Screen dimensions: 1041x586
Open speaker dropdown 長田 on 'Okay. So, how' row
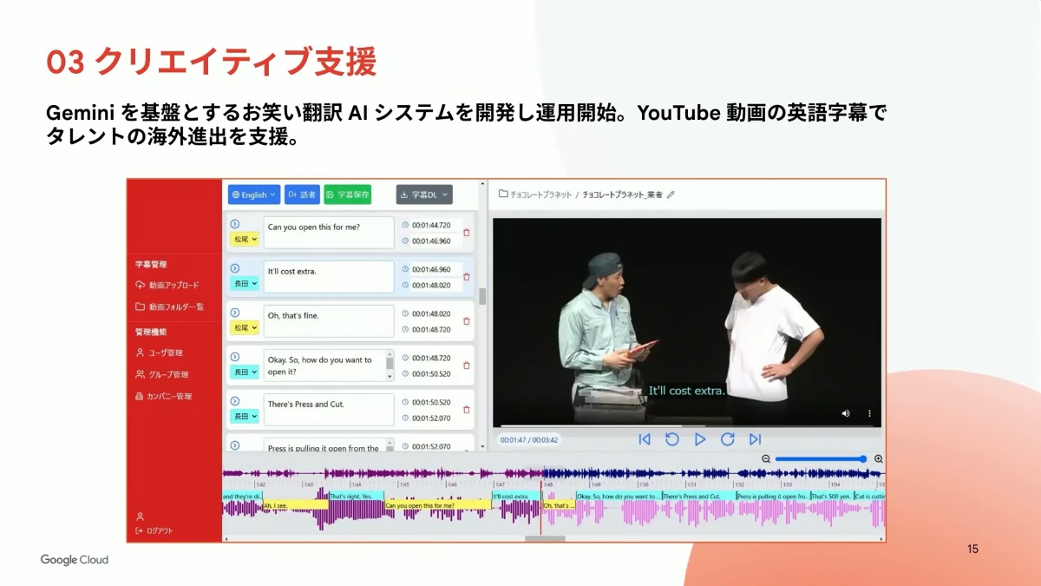244,372
